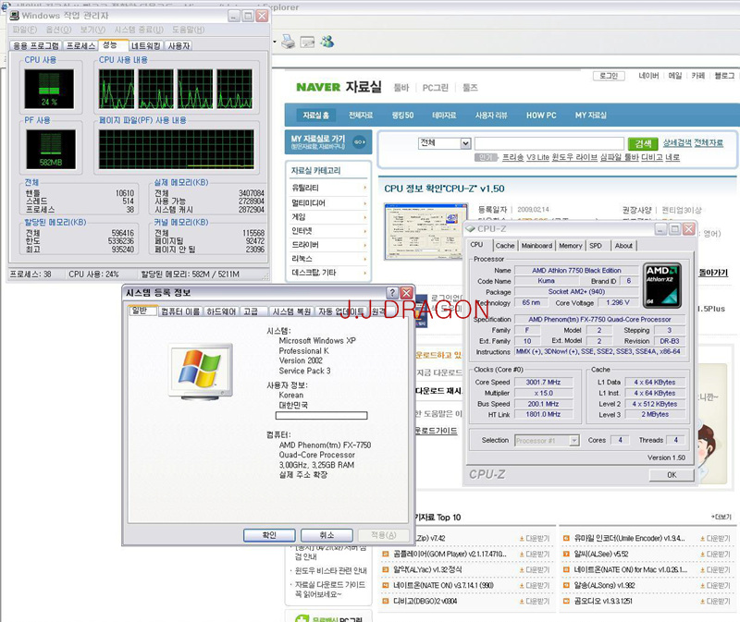Expand the 유틸리티 category arrow
Viewport: 740px width, 622px height.
coord(365,188)
